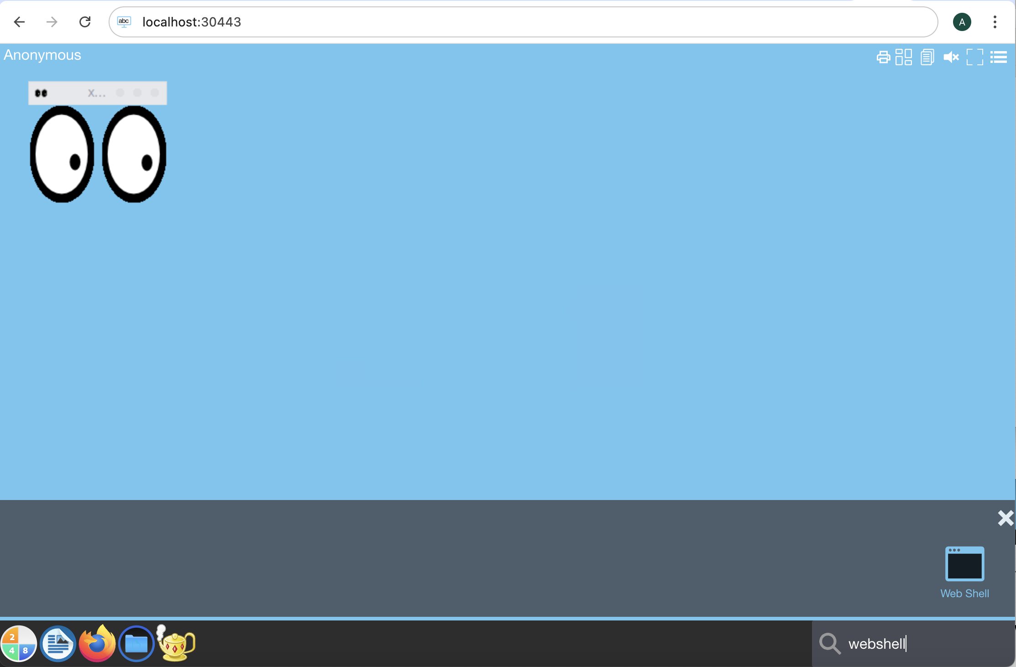Open the browser profile avatar A

click(962, 22)
